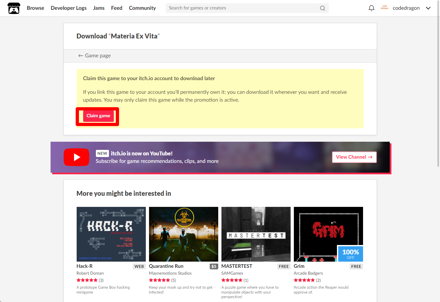Click the Hack-R star rating
This screenshot has height=302, width=440.
87,280
